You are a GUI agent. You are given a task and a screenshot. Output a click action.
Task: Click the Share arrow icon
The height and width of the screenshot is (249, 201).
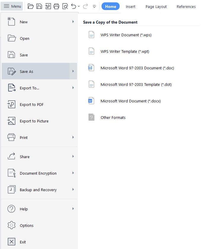point(11,156)
